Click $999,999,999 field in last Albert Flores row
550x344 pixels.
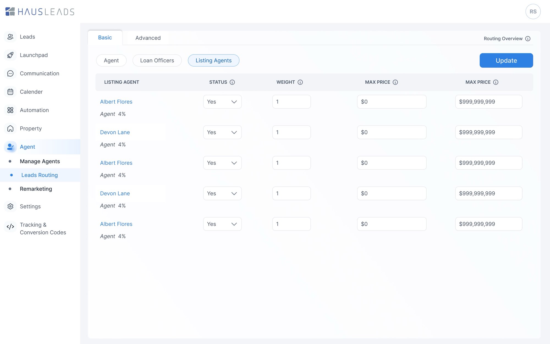pyautogui.click(x=489, y=224)
